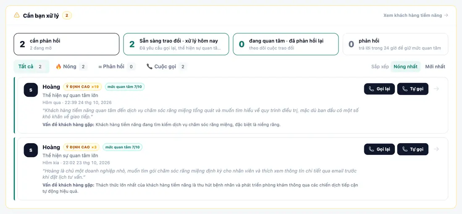Click the S avatar of the Hôm kia lead
Image resolution: width=462 pixels, height=214 pixels.
(x=31, y=150)
